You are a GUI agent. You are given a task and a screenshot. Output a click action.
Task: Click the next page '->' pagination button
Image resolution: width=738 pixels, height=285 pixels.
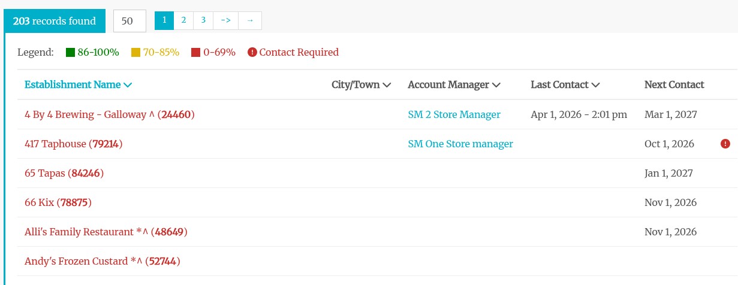click(x=225, y=20)
